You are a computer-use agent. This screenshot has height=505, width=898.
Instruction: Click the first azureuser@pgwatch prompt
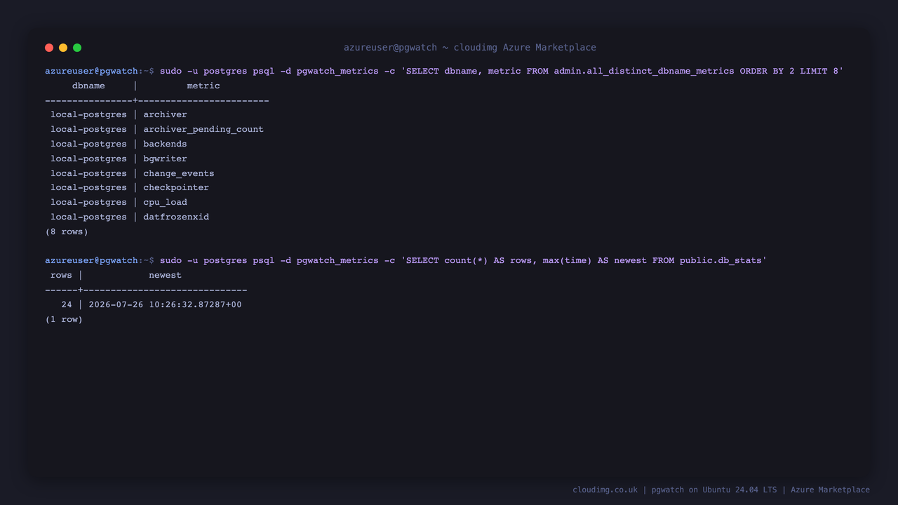pyautogui.click(x=91, y=71)
